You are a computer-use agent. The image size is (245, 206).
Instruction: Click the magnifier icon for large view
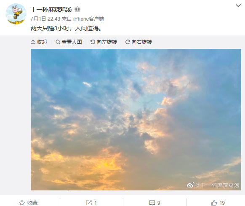[58, 42]
